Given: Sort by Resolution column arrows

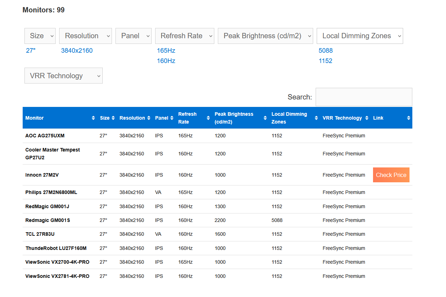Looking at the screenshot, I should [148, 118].
